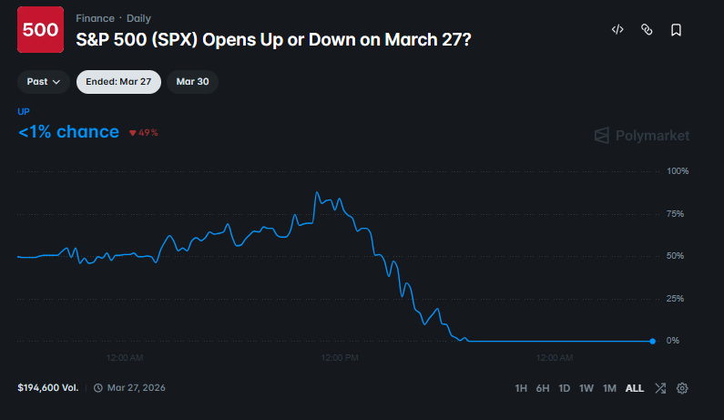Screen dimensions: 724x420
Task: Expand the Past markets dropdown
Action: pyautogui.click(x=44, y=82)
